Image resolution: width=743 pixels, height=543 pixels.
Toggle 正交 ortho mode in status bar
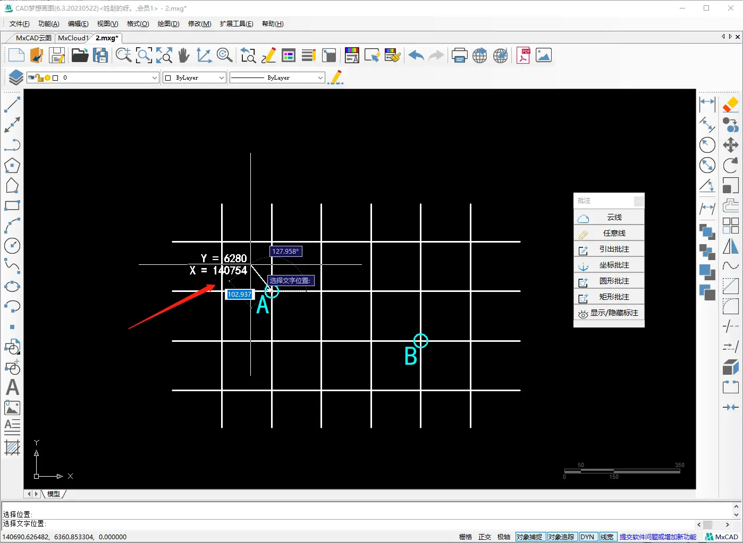[484, 537]
